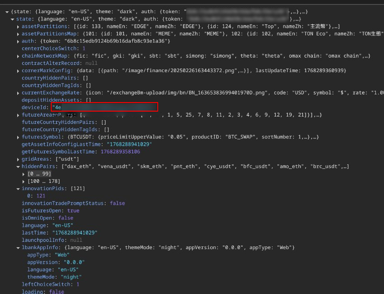The width and height of the screenshot is (384, 294).
Task: Collapse the hiddenPairs array
Action: click(x=18, y=167)
